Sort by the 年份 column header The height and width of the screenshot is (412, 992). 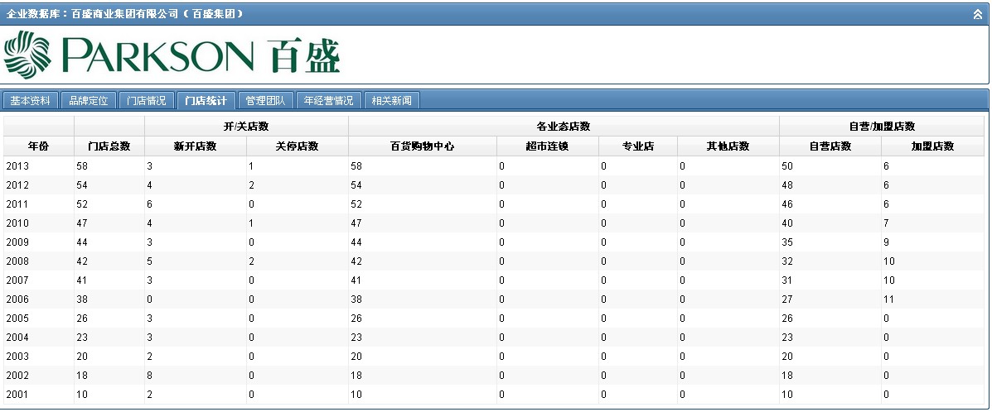(38, 146)
